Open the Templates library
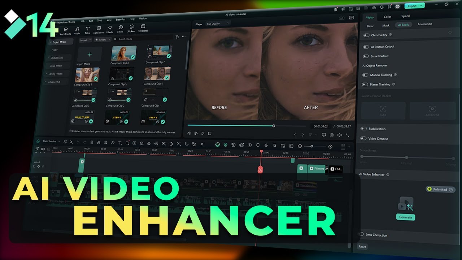Image resolution: width=462 pixels, height=260 pixels. point(143,28)
